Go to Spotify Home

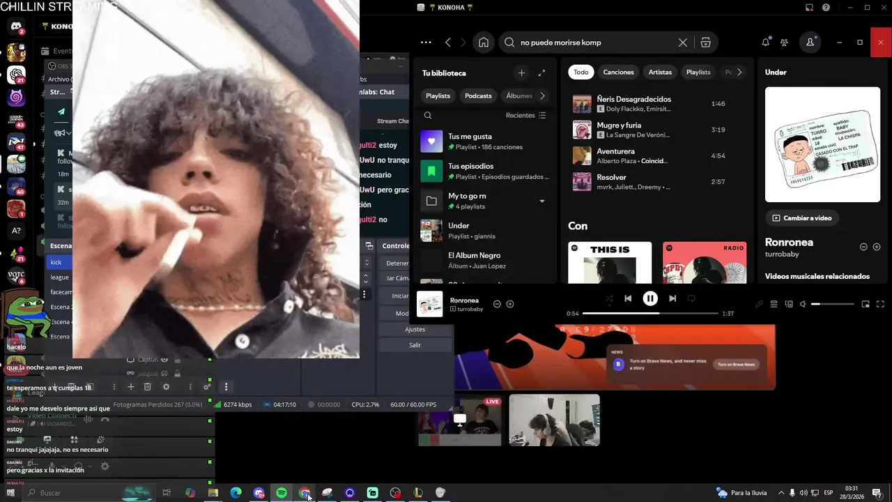(x=484, y=43)
